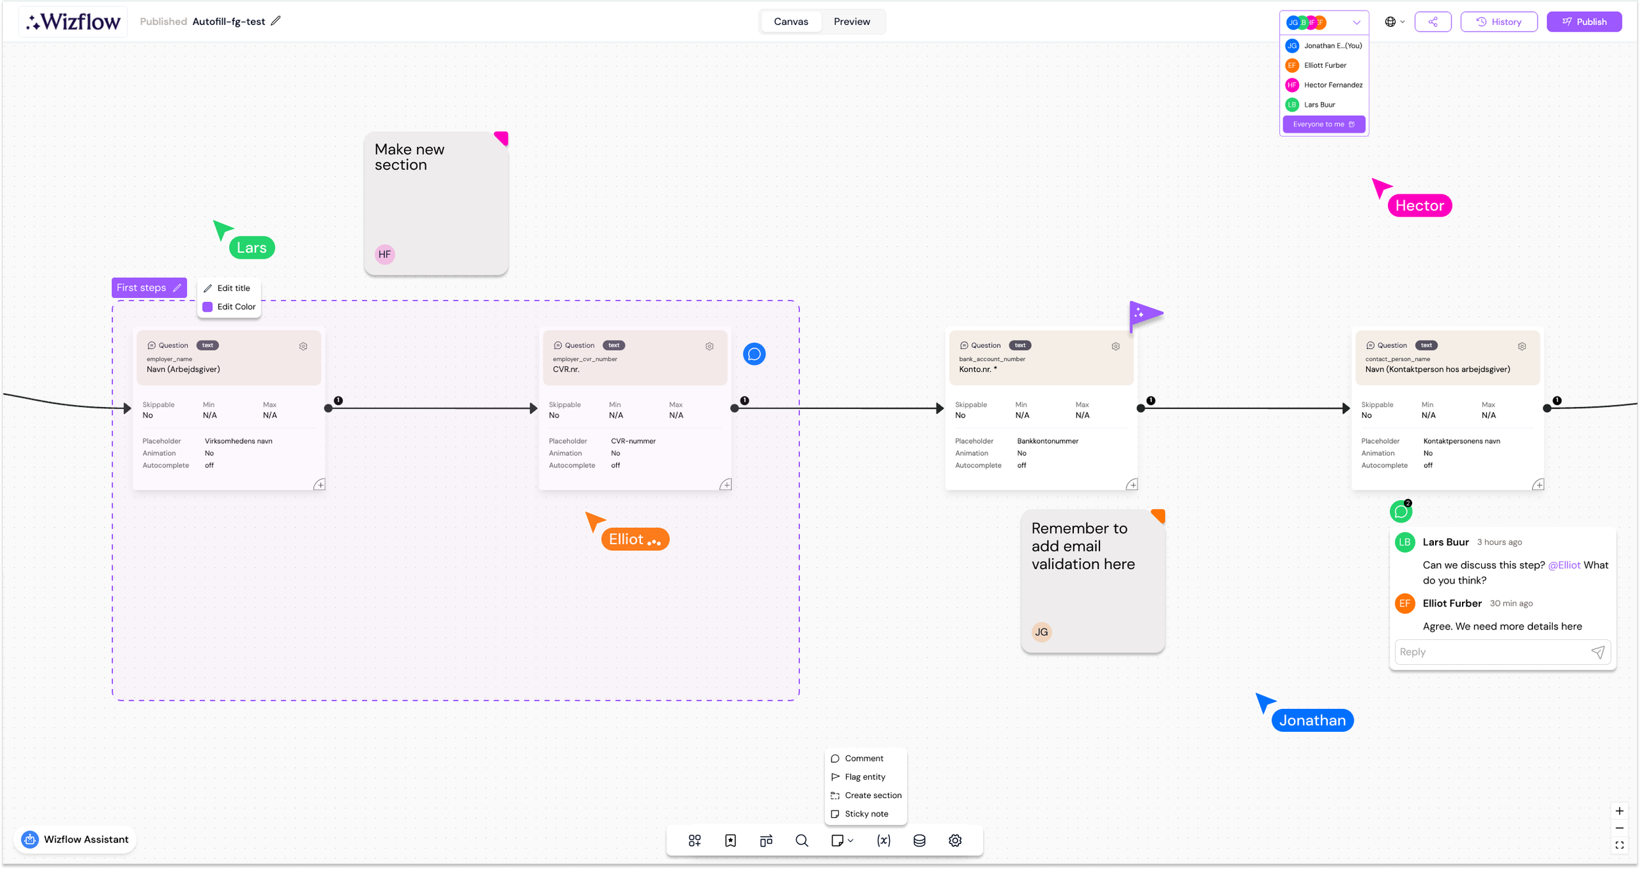Select 'Flag entity' menu option
The height and width of the screenshot is (869, 1642).
point(864,777)
